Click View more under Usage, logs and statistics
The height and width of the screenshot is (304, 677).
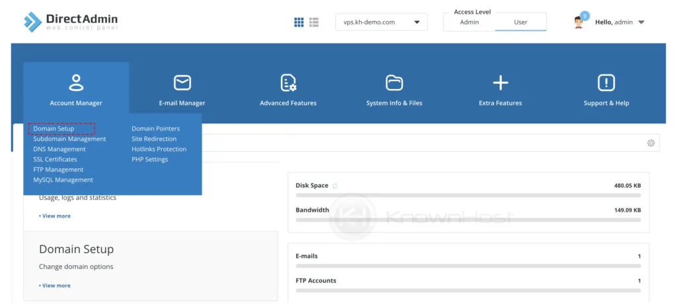[x=55, y=216]
